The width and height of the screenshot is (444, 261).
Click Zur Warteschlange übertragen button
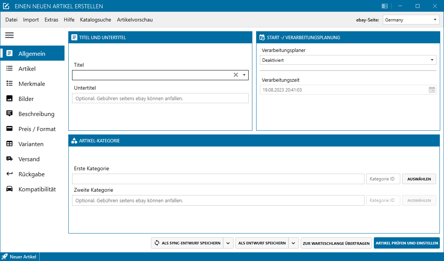coord(336,243)
